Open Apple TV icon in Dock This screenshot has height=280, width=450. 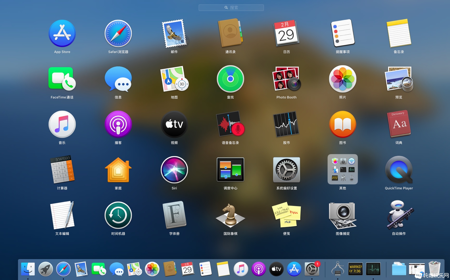pos(276,269)
